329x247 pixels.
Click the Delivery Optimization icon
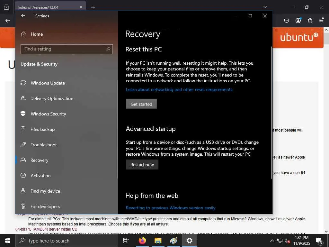coord(23,98)
